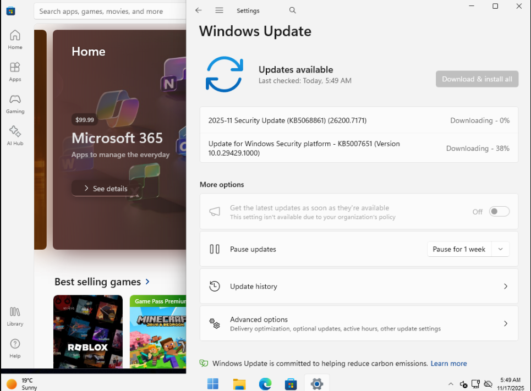Open AI Hub in Microsoft Store
Viewport: 531px width, 391px height.
pyautogui.click(x=15, y=136)
